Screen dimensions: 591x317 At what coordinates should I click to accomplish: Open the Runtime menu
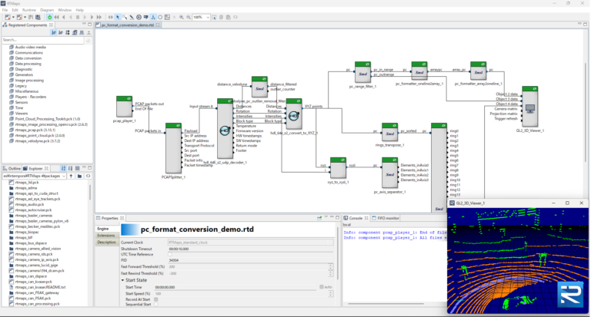click(29, 10)
